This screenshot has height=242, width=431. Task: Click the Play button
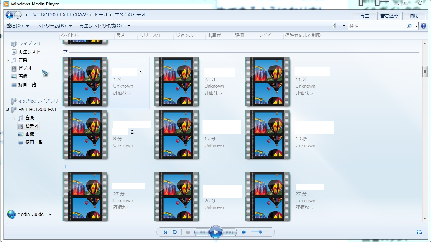(215, 232)
